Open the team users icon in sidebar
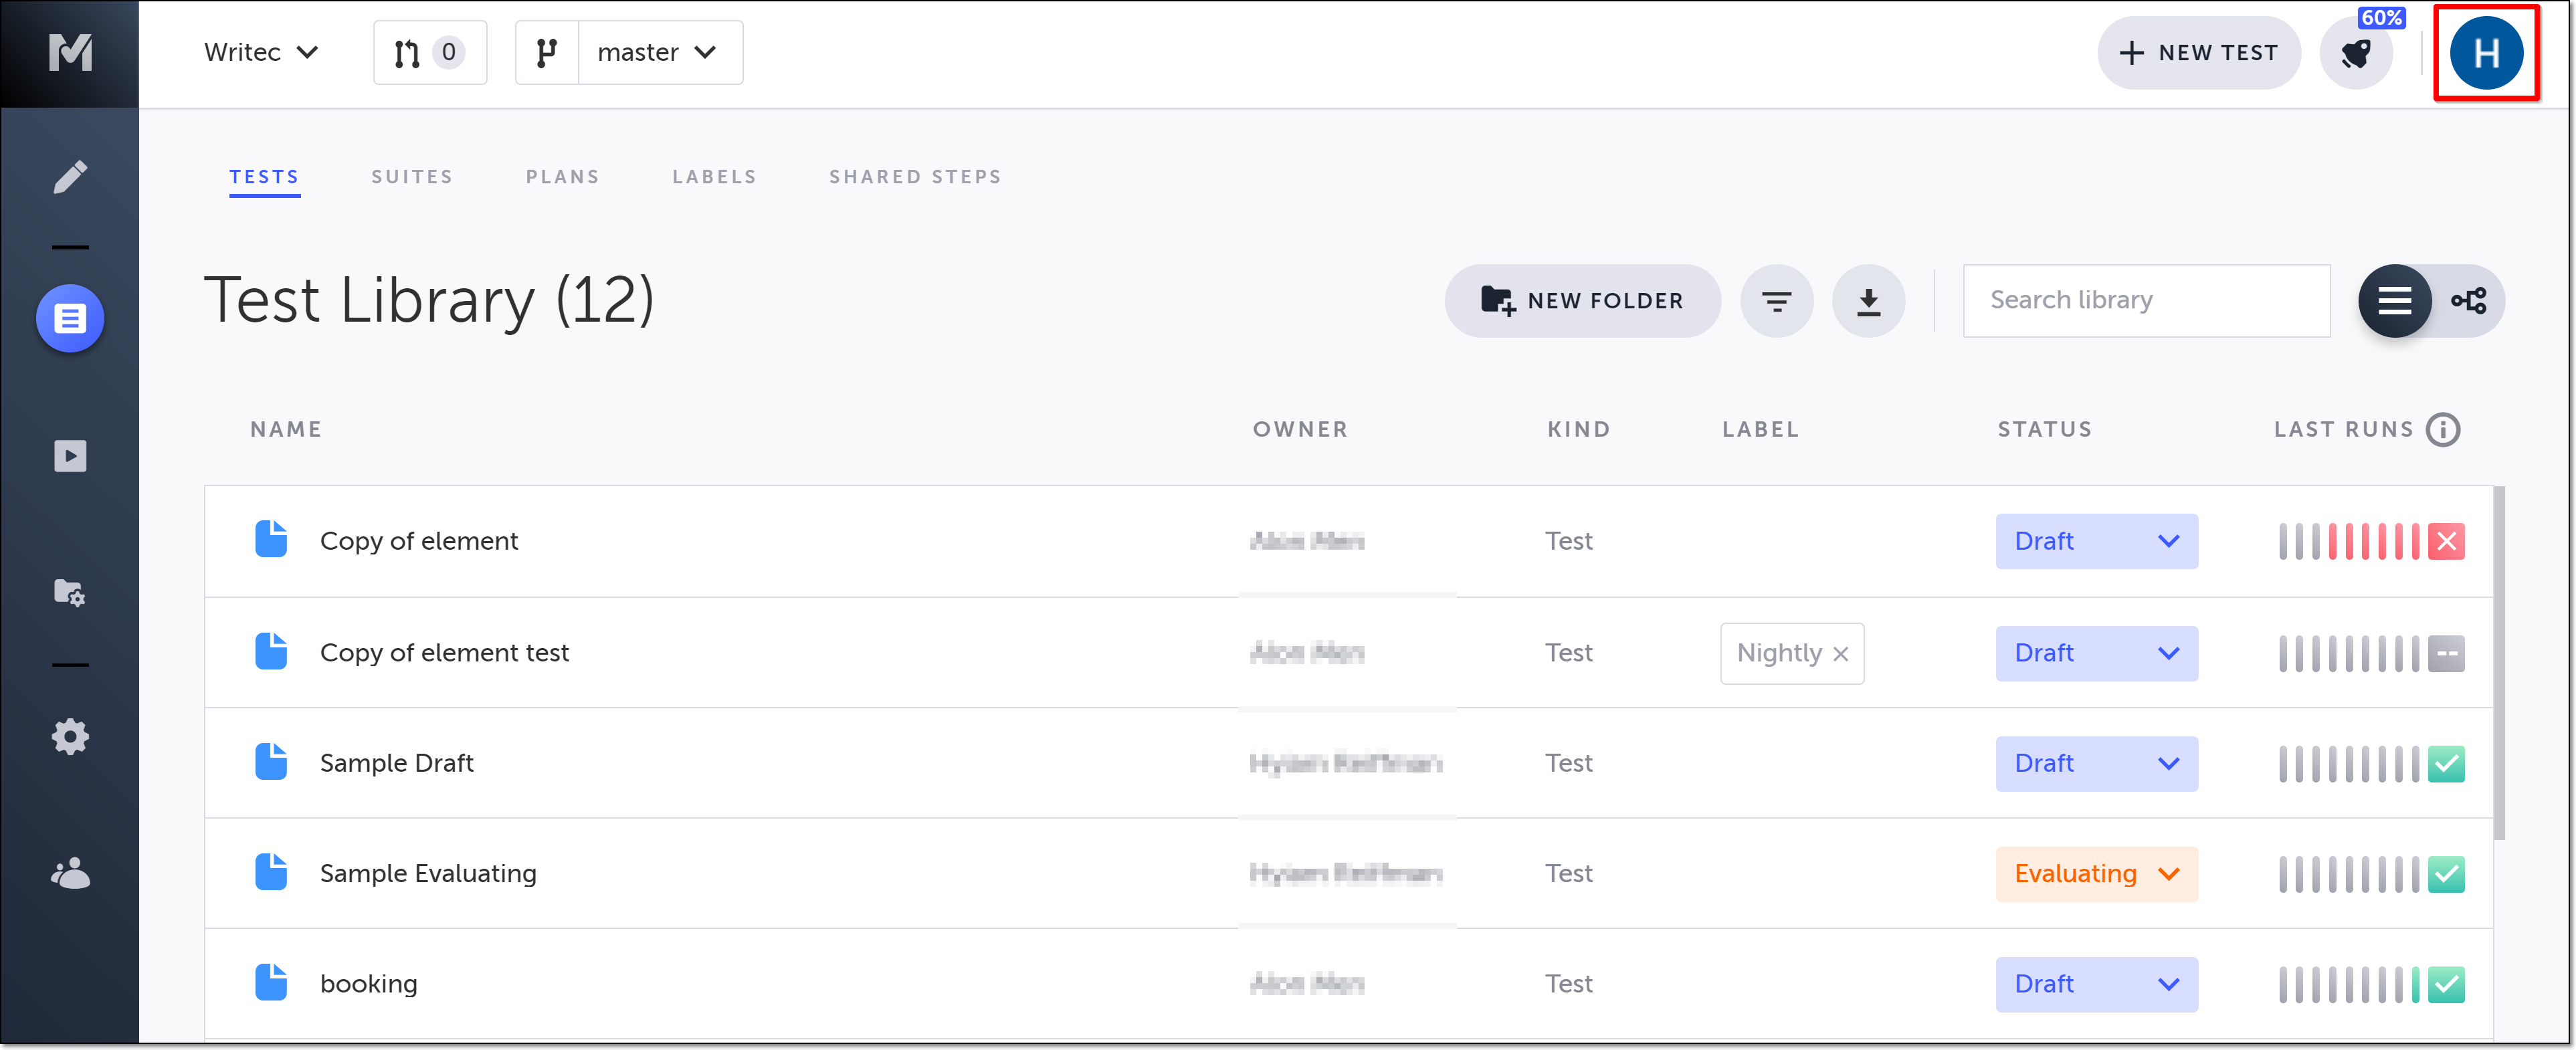 70,874
